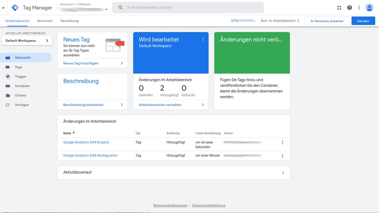
Task: Focus the In Arbeitsbereich suchen search field
Action: (x=189, y=8)
